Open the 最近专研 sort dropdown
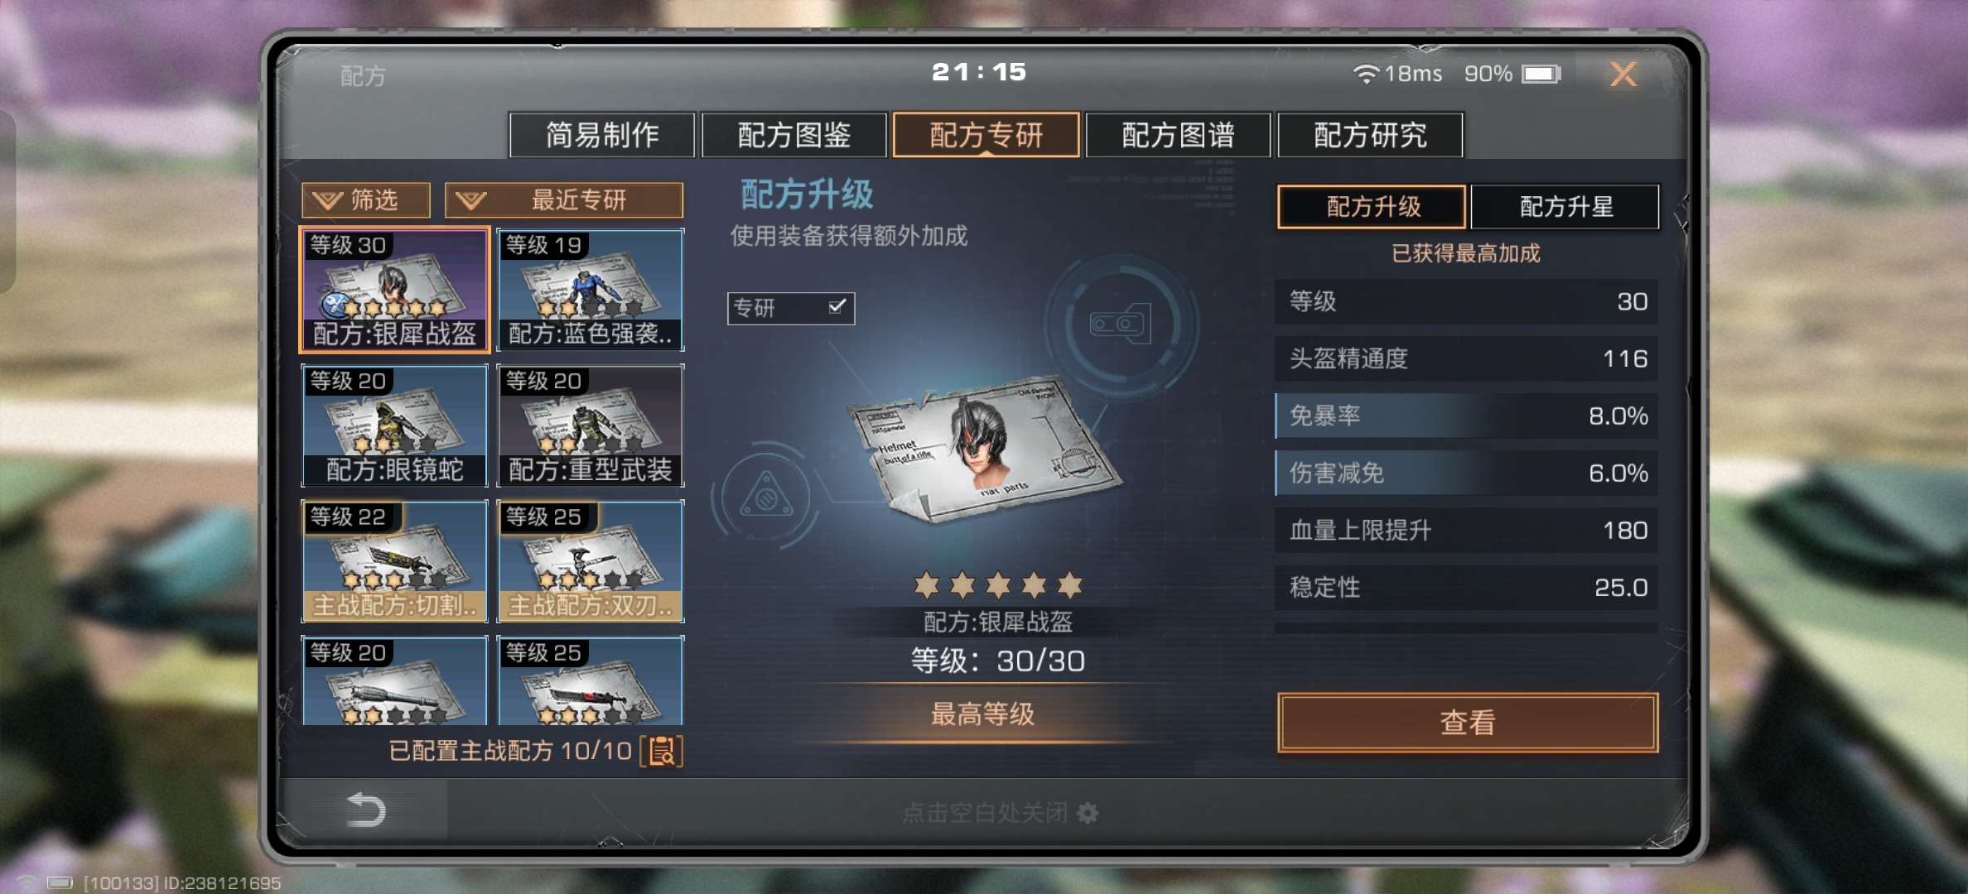Viewport: 1968px width, 894px height. click(x=564, y=199)
